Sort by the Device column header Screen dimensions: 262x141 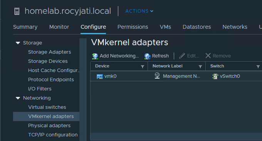click(102, 66)
